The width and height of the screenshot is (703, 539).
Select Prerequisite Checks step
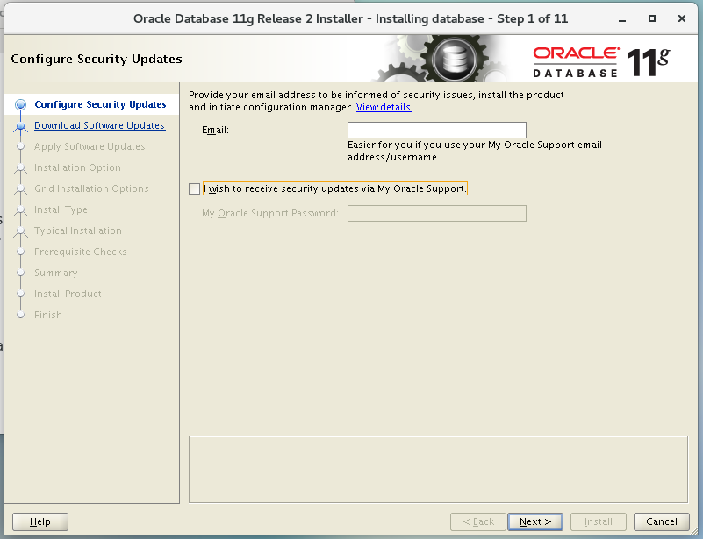tap(81, 252)
